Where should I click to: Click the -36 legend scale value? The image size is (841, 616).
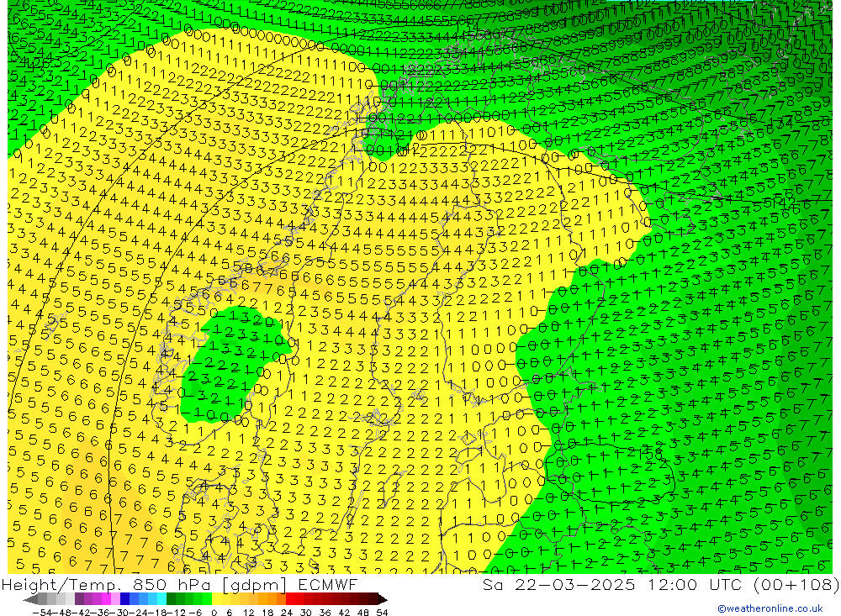point(101,613)
